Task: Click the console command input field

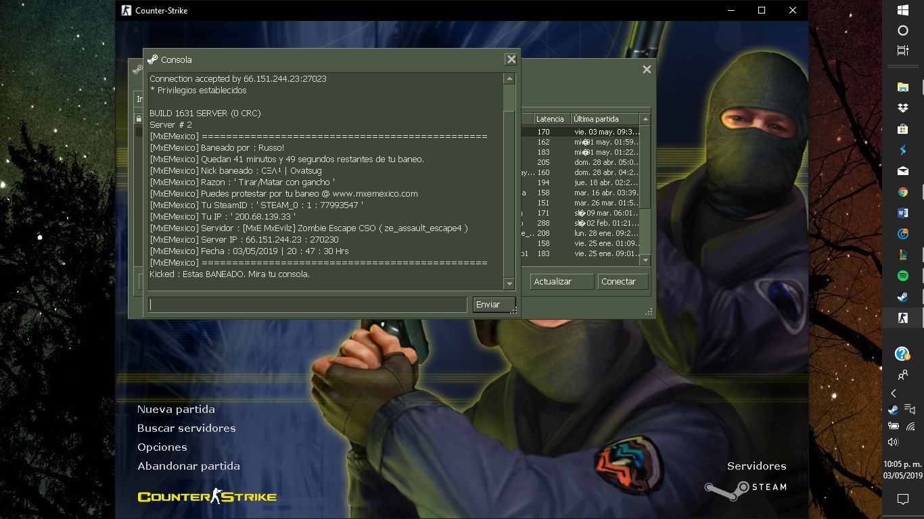Action: coord(308,305)
